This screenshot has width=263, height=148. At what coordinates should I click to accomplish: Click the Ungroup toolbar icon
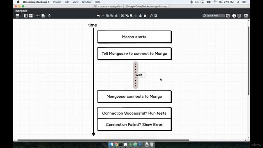coord(127,16)
